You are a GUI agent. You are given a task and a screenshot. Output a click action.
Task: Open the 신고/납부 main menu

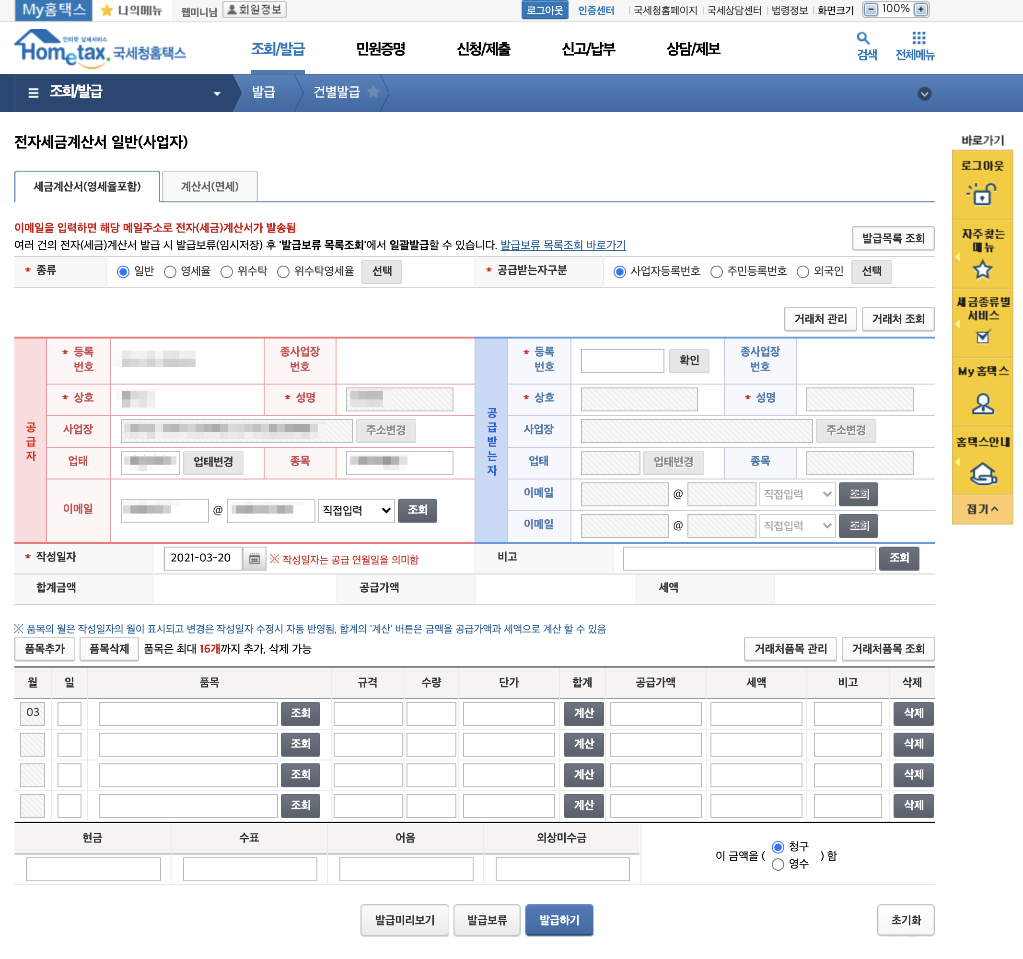click(588, 49)
